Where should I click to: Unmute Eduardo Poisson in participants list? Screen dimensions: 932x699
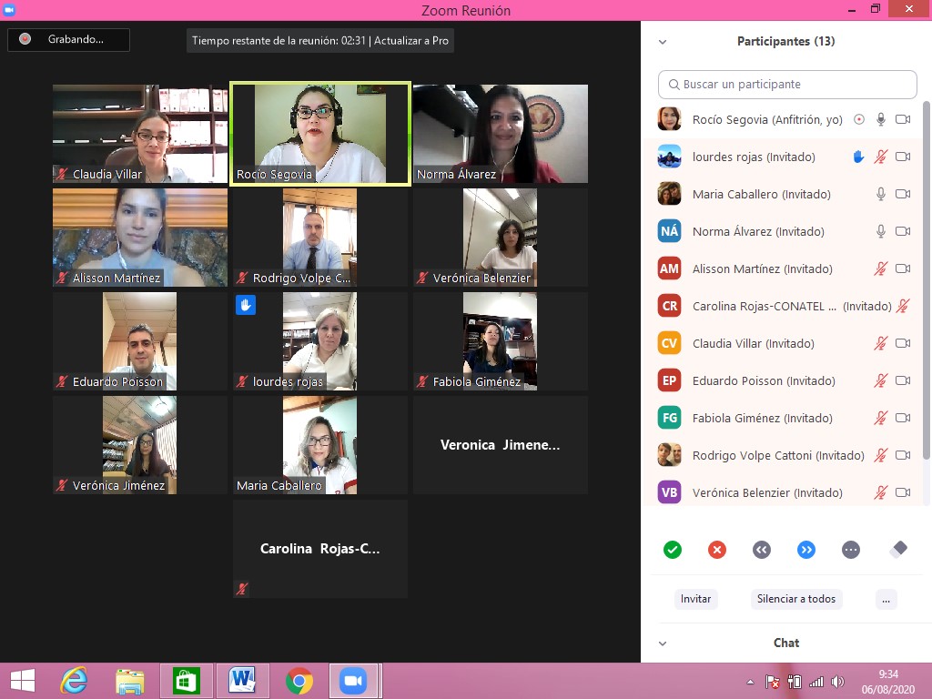point(881,380)
